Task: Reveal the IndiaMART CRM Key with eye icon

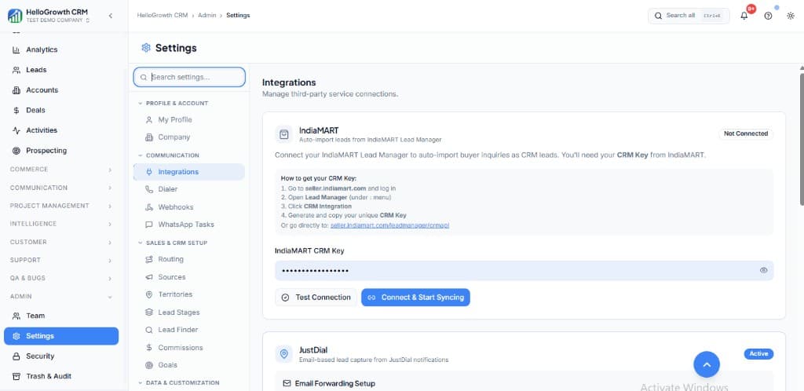Action: point(763,271)
